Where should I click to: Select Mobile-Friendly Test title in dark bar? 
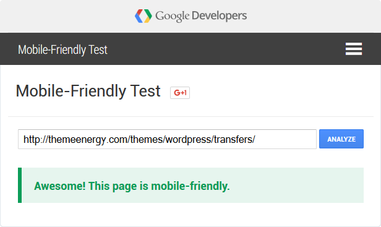click(x=62, y=50)
